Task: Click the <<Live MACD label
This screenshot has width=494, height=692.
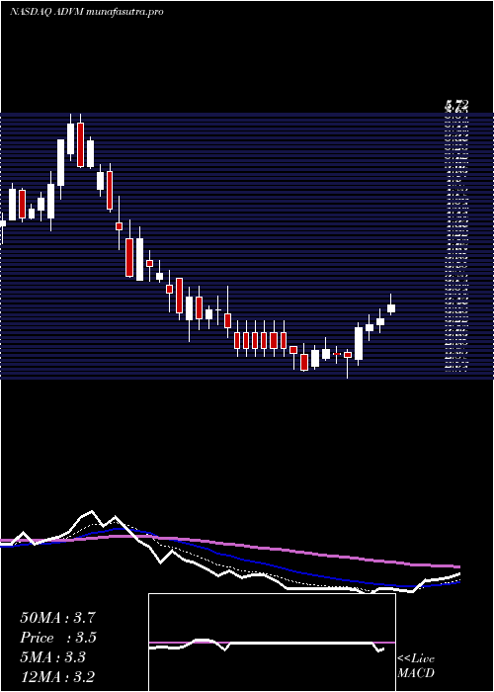Action: [x=416, y=666]
